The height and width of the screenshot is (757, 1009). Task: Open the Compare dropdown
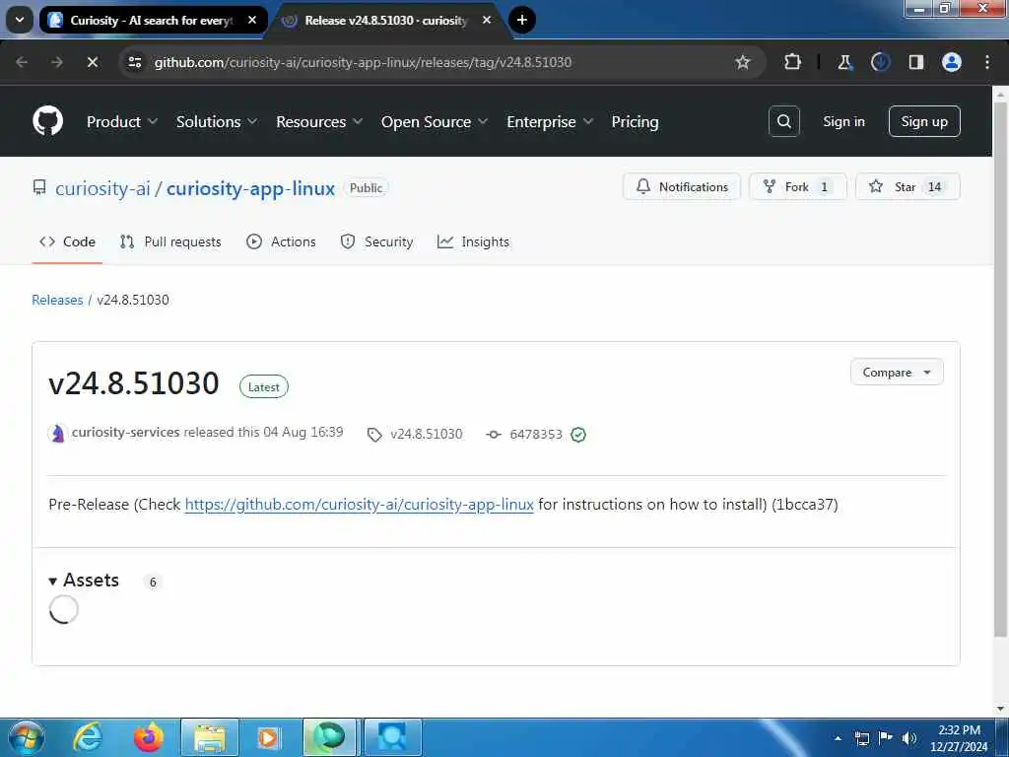pyautogui.click(x=897, y=372)
